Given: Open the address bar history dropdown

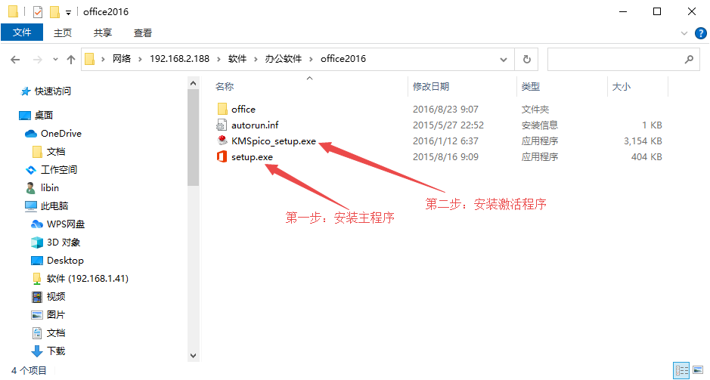Looking at the screenshot, I should 504,59.
